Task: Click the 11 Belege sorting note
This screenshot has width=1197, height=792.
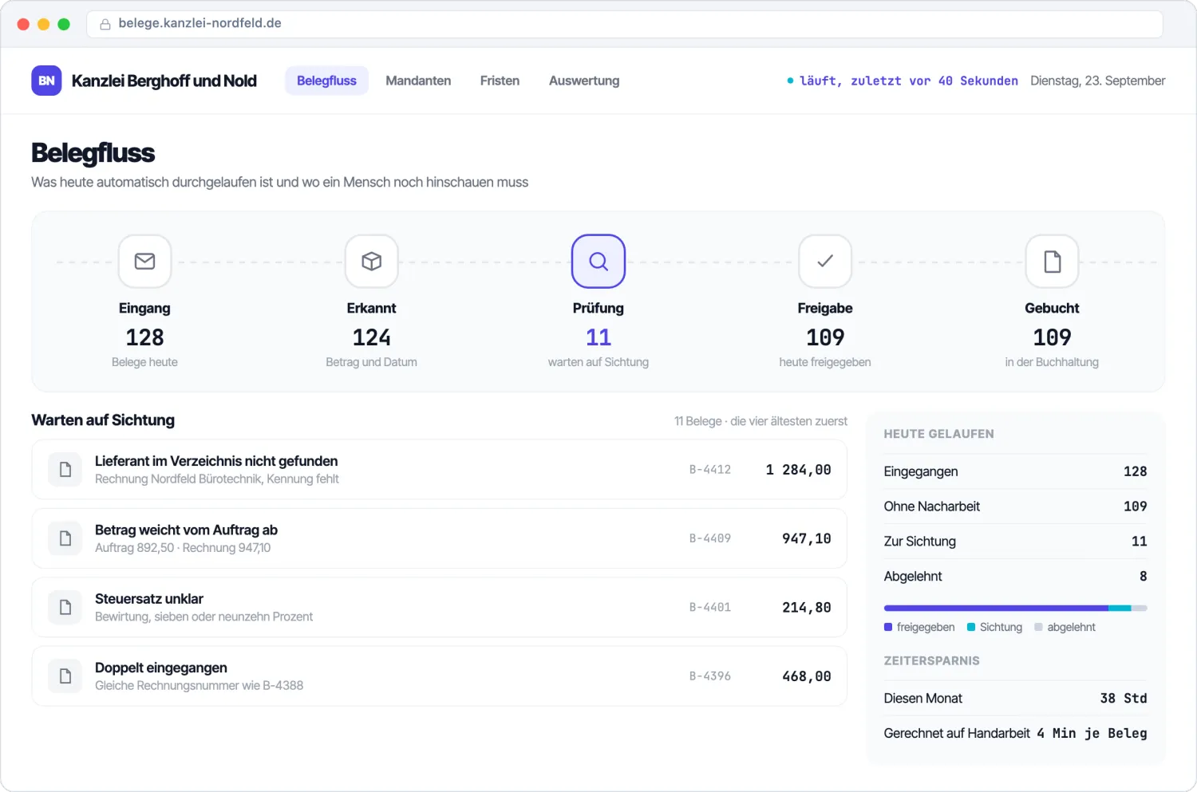Action: 760,421
